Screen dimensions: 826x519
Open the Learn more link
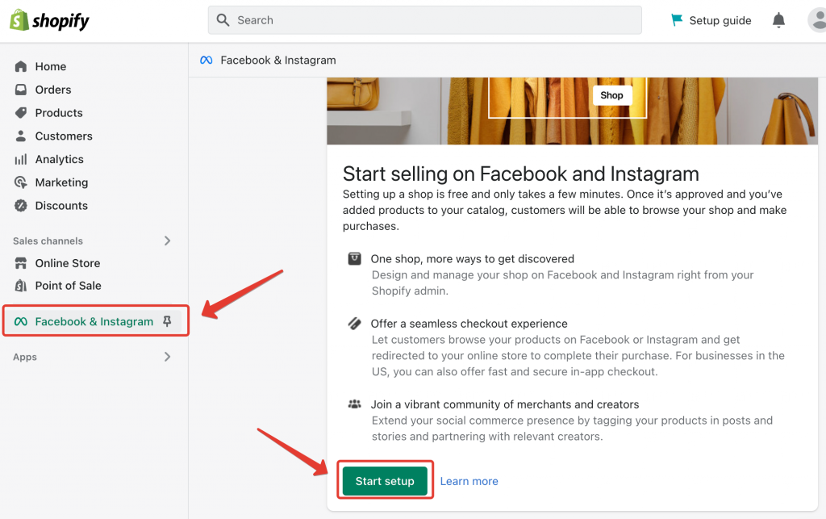[x=469, y=481]
